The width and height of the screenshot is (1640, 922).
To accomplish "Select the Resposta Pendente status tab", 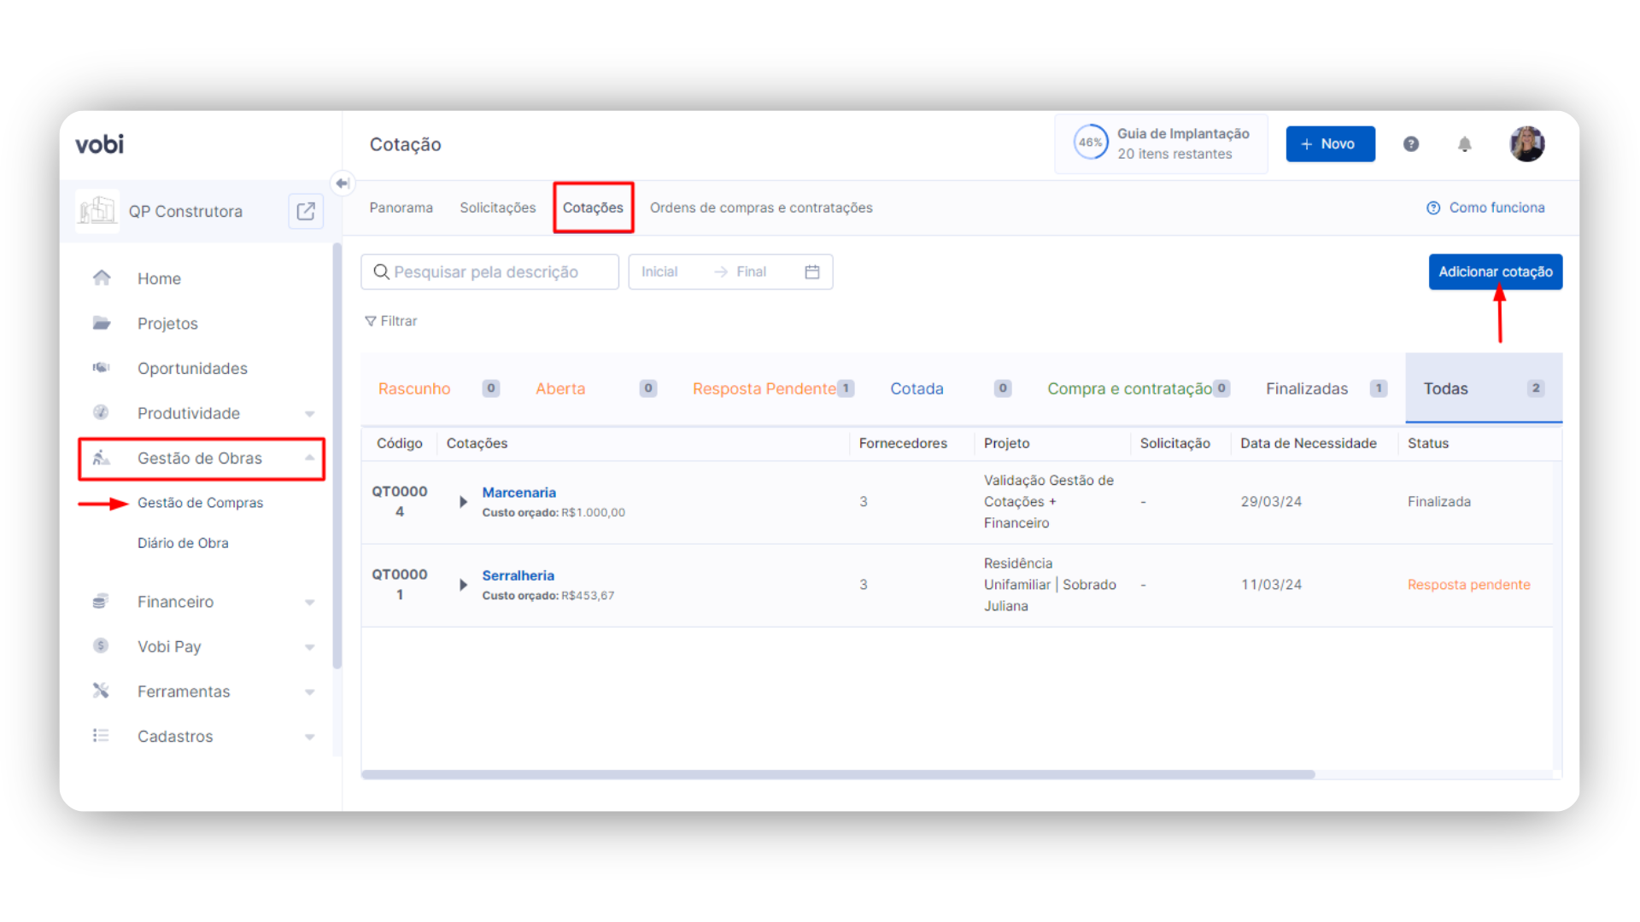I will [x=764, y=388].
